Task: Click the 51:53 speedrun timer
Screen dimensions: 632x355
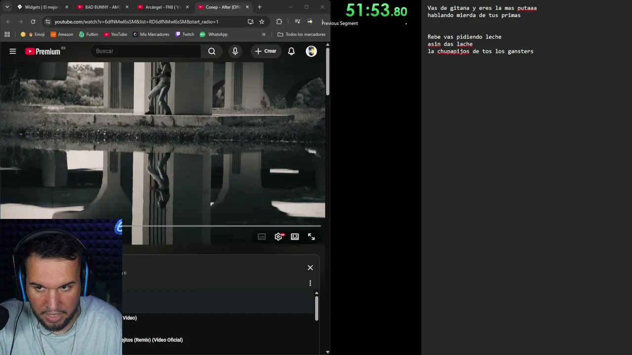Action: pyautogui.click(x=376, y=10)
